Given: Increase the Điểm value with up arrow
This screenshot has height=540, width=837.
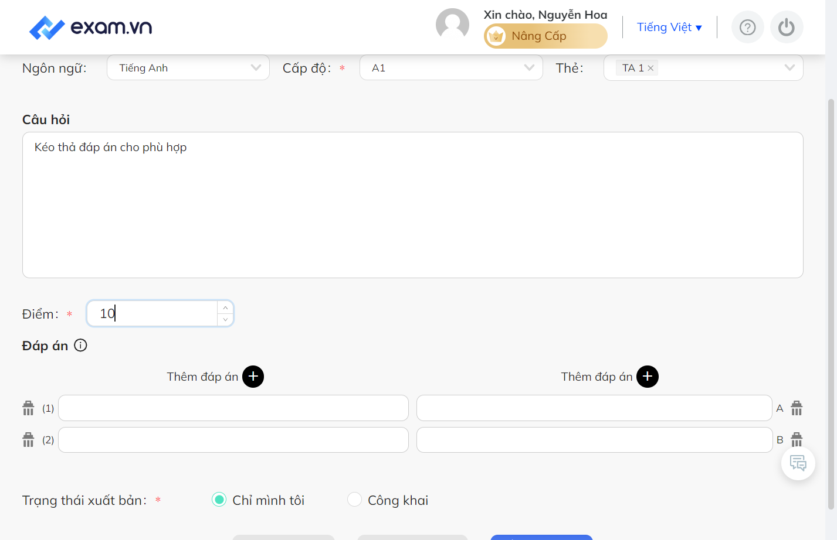Looking at the screenshot, I should tap(225, 307).
